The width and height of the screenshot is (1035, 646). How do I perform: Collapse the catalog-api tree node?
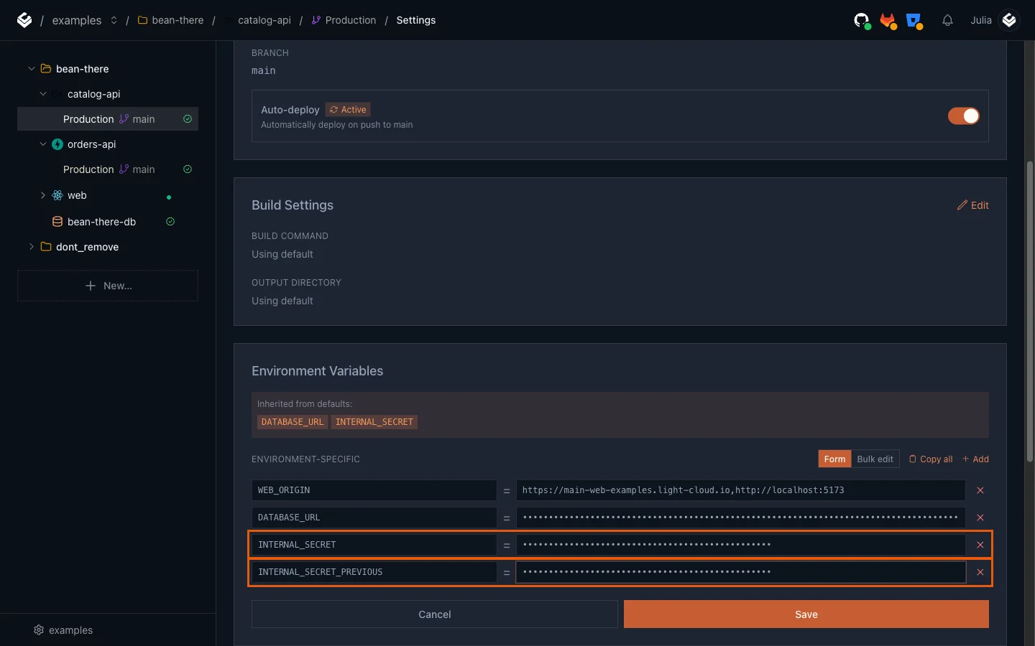[43, 94]
